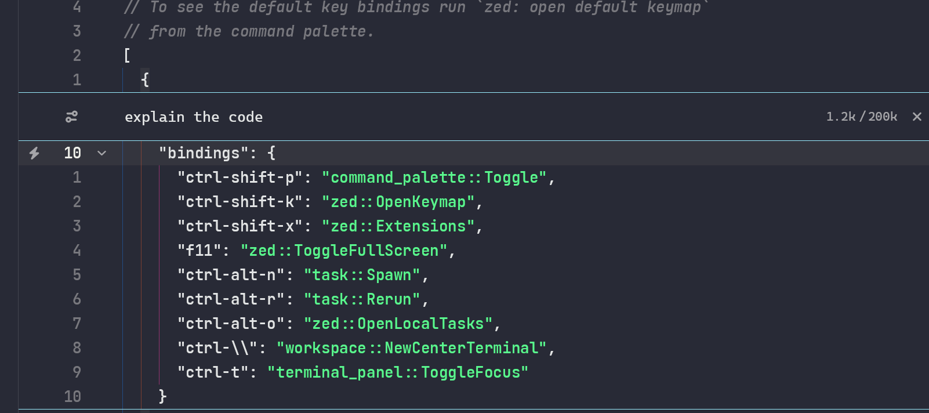Click the opening square bracket of the array
Screen dimensions: 929x413
coord(127,56)
